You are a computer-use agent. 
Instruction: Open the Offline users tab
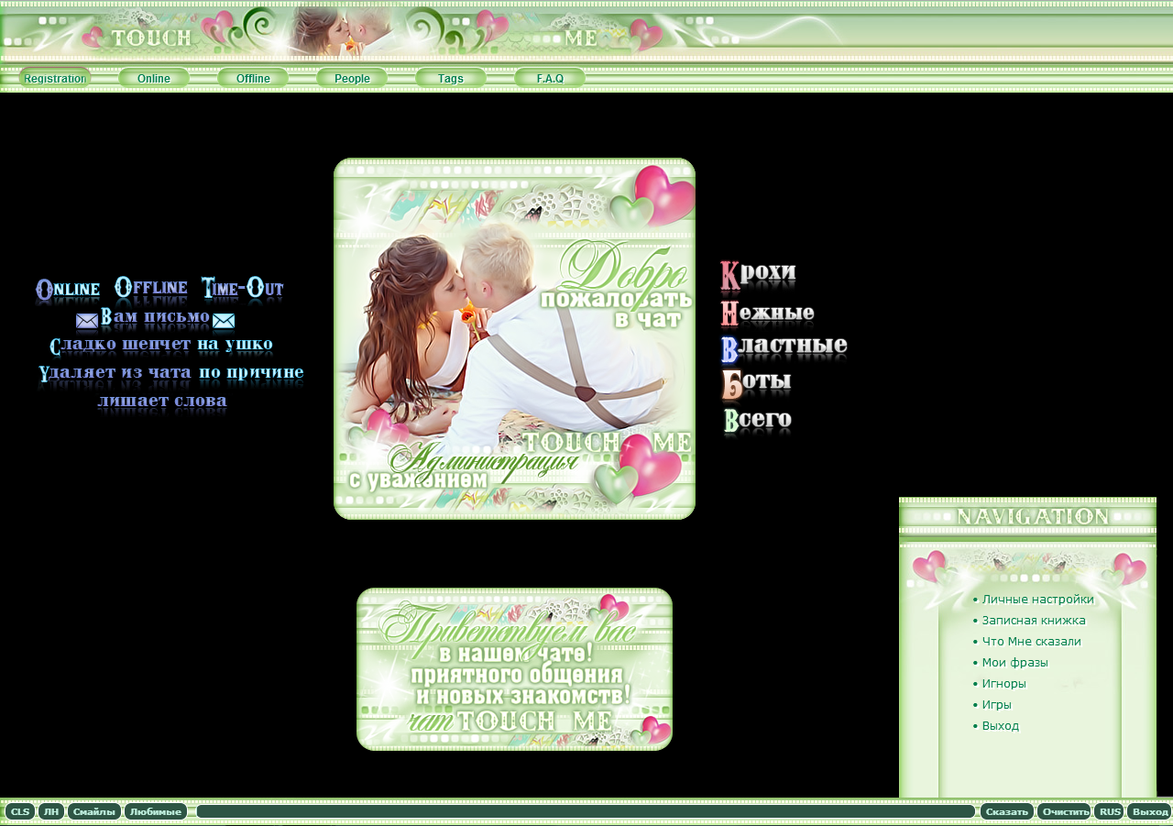click(253, 78)
